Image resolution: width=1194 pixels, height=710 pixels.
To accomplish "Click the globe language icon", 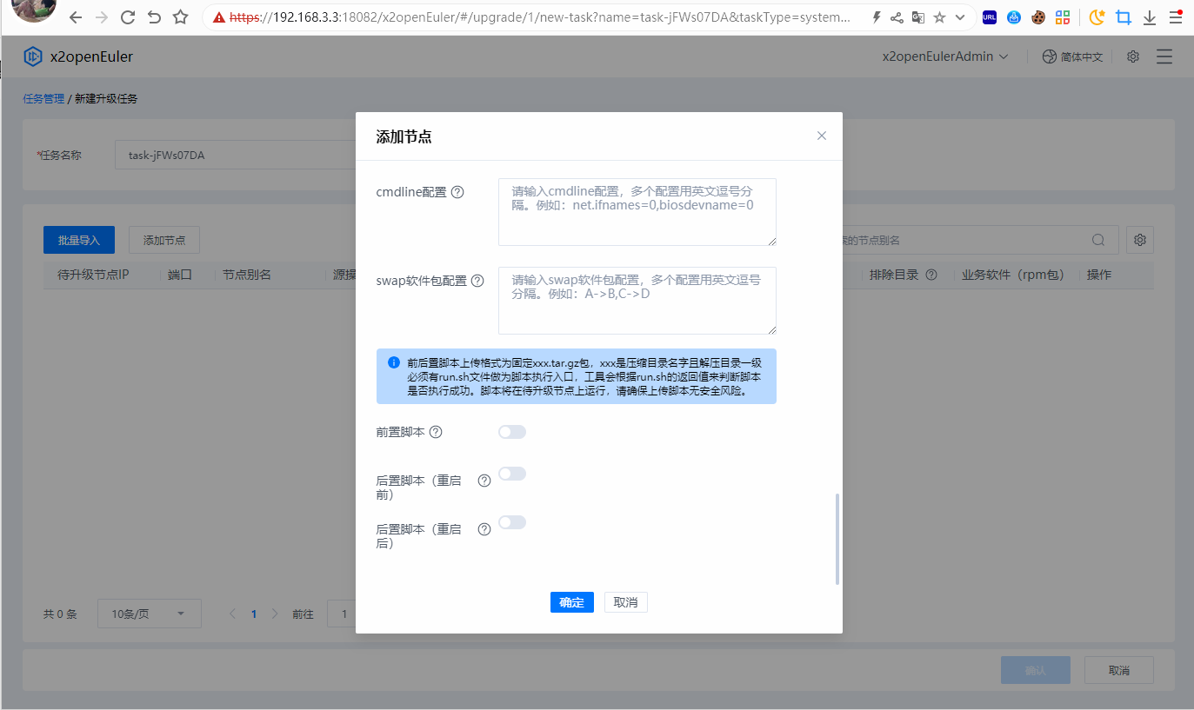I will click(x=1049, y=56).
